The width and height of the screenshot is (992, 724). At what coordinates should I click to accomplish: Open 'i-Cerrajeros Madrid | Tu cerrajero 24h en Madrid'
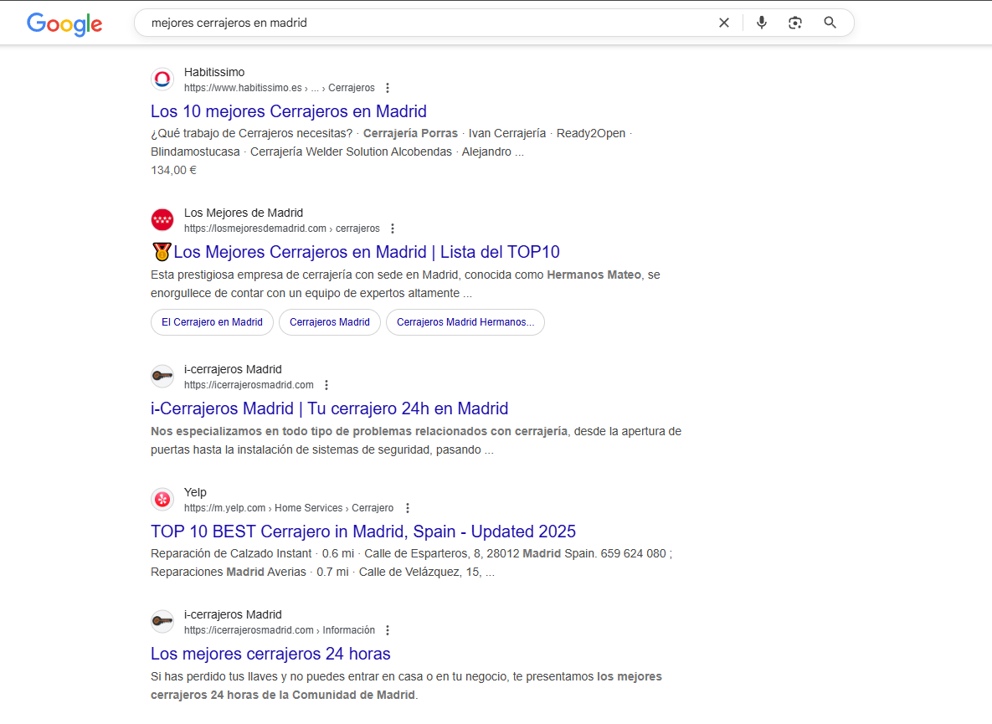click(x=329, y=408)
